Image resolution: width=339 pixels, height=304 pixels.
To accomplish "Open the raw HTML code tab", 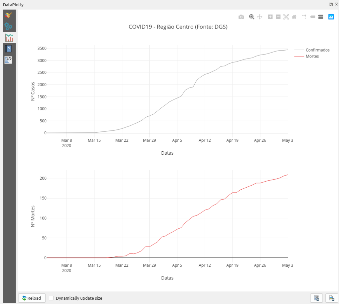I will [x=9, y=59].
